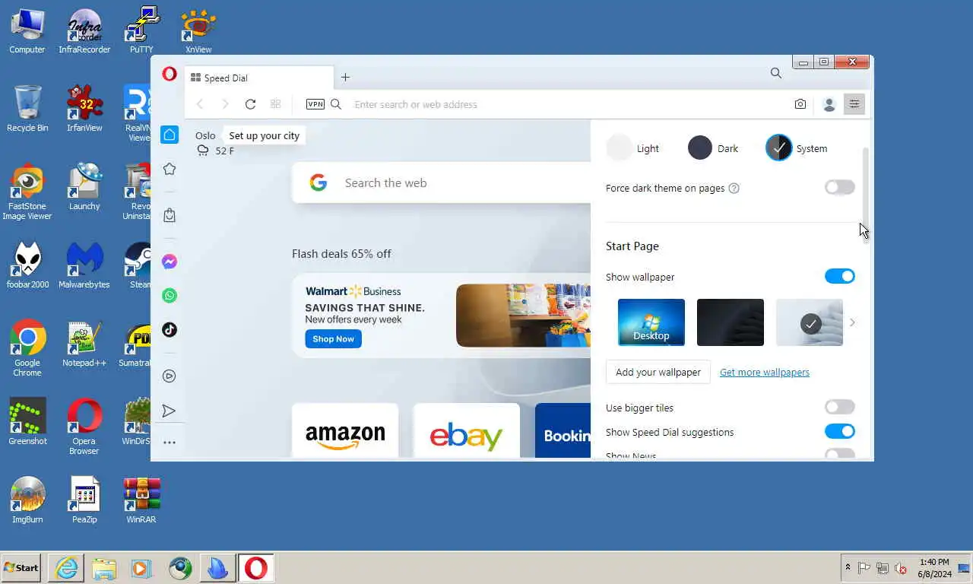Open Windows Explorer folder on taskbar
Screen dimensions: 973x584
(x=104, y=568)
